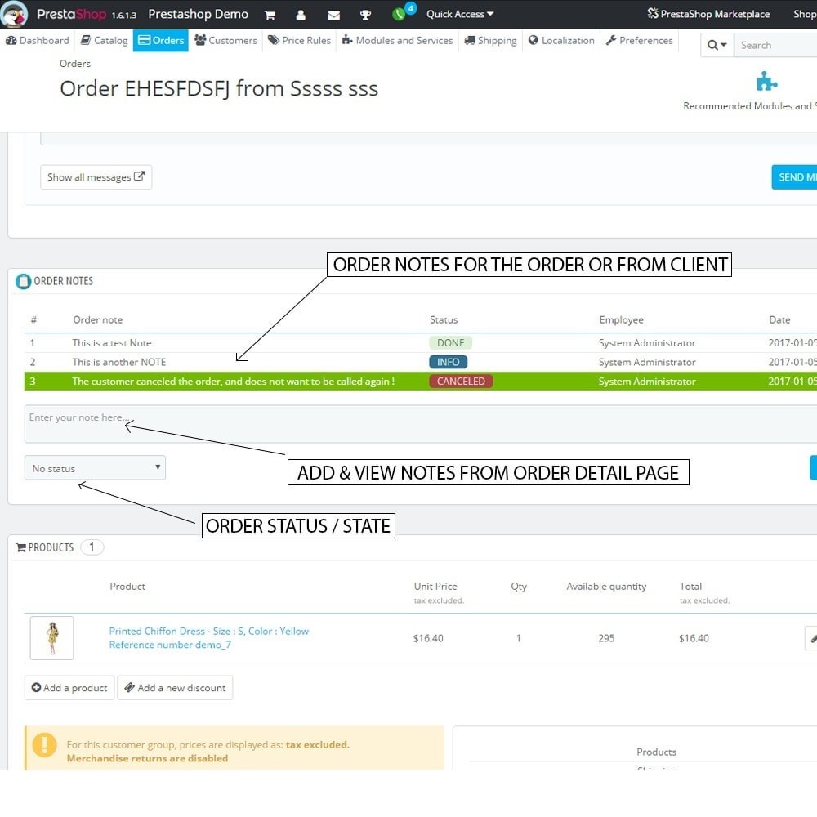Click Add a new discount button
This screenshot has height=817, width=817.
tap(175, 688)
